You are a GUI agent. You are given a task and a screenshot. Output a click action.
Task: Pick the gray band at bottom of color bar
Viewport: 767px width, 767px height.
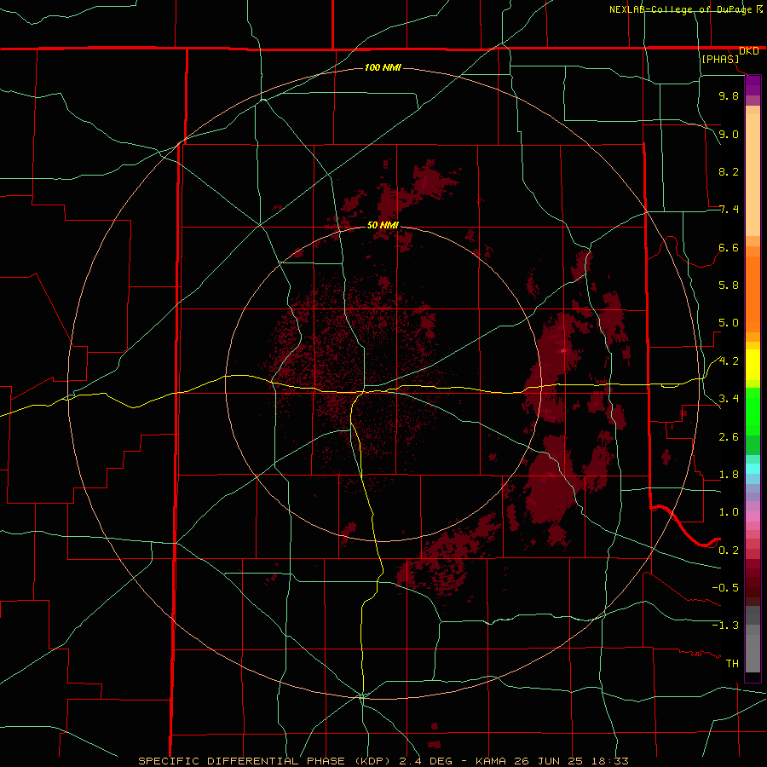(x=753, y=649)
